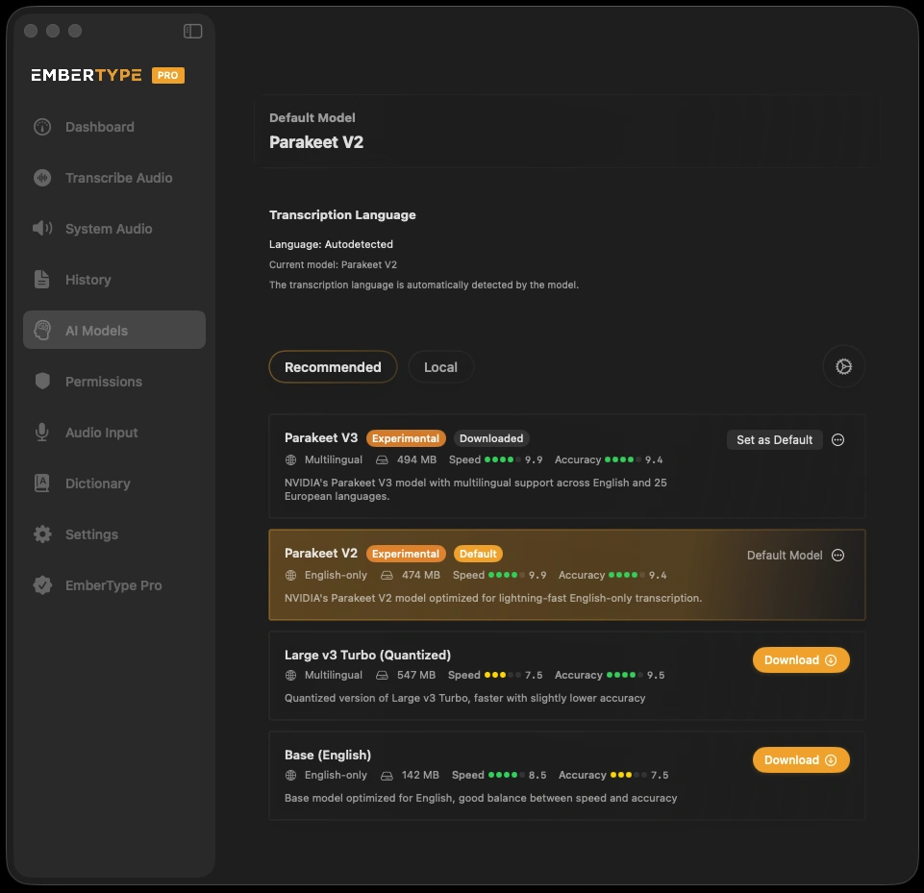Click the 'Default Model' label on Parakeet V2
The height and width of the screenshot is (893, 924).
785,556
